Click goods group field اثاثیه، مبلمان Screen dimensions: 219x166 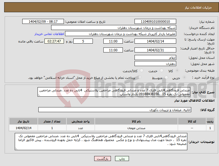(x=115, y=110)
